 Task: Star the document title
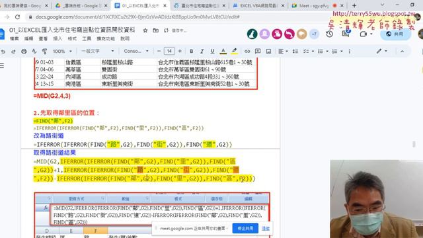[145, 30]
